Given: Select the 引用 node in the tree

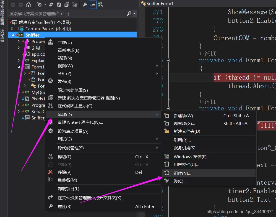Looking at the screenshot, I should [x=36, y=48].
